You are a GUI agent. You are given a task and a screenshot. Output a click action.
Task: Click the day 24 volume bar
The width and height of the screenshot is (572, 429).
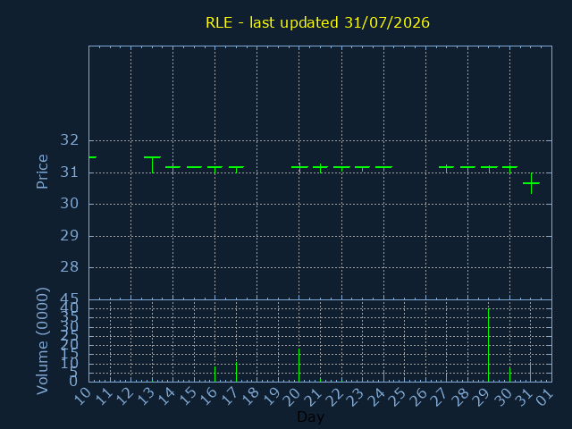(383, 376)
